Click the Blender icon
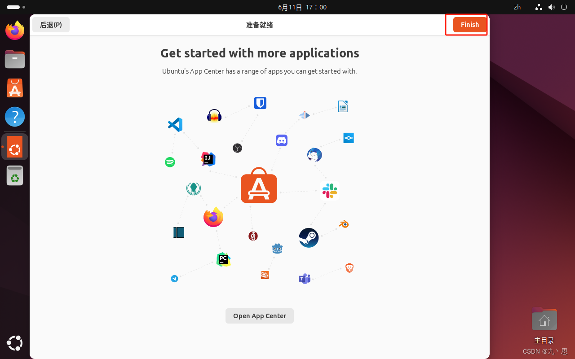The width and height of the screenshot is (575, 359). [344, 223]
